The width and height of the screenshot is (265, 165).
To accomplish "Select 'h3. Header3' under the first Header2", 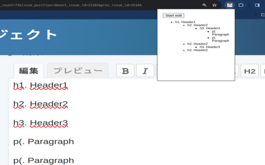I will [x=209, y=28].
